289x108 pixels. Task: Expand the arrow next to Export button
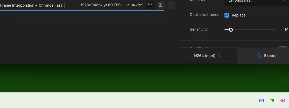(x=287, y=56)
